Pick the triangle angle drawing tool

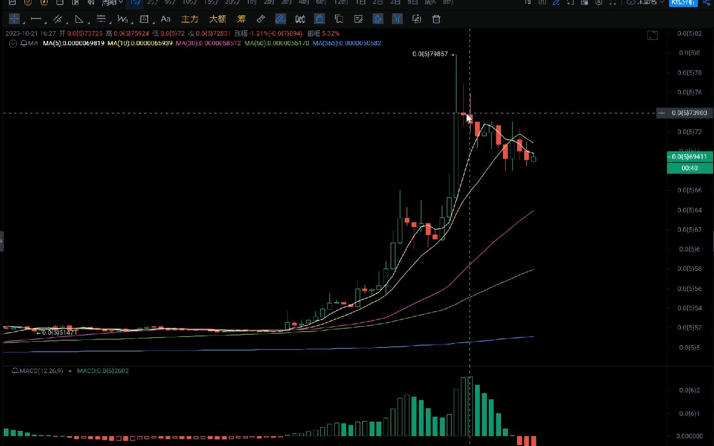point(79,19)
